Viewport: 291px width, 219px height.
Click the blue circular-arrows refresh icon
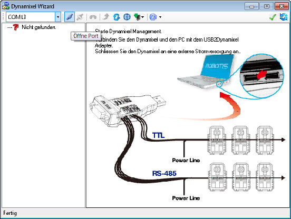[117, 17]
